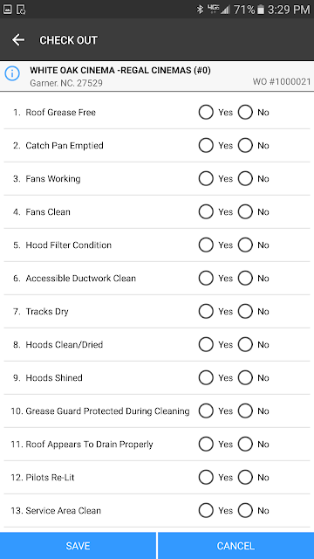Choose No for Fans Clean
The height and width of the screenshot is (559, 314).
pyautogui.click(x=245, y=211)
